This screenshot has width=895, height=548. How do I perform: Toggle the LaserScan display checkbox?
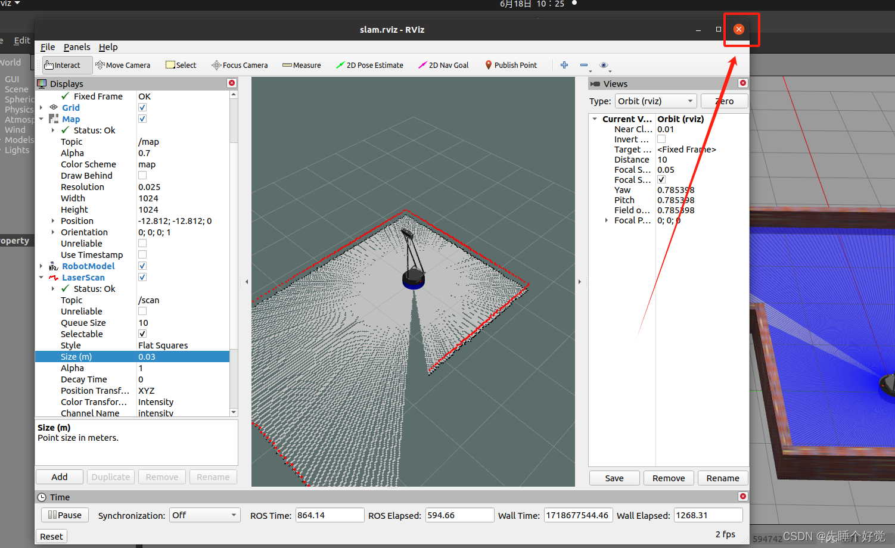click(142, 277)
